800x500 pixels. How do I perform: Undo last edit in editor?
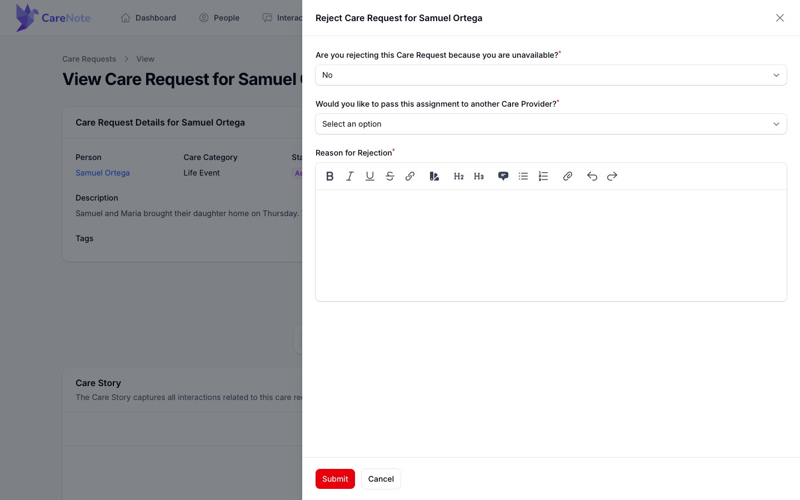[592, 176]
